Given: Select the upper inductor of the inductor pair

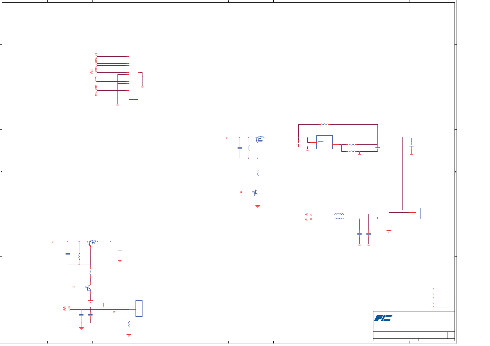Looking at the screenshot, I should (x=339, y=214).
